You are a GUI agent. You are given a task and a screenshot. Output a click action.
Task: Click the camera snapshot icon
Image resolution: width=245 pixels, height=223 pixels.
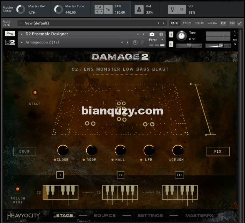coord(152,34)
